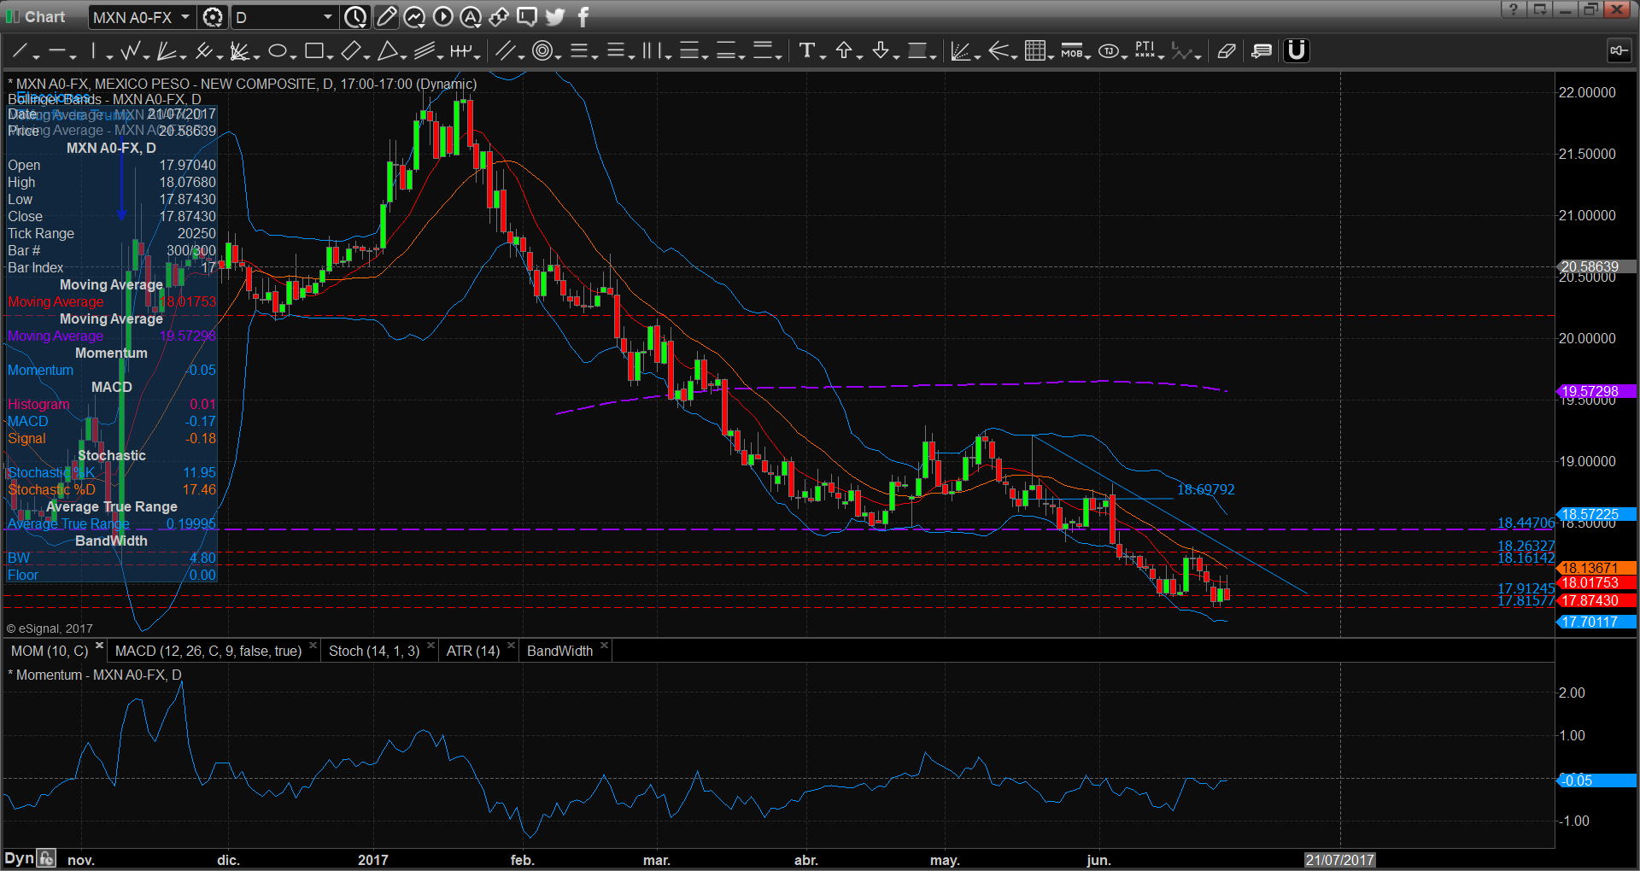Select the TJ ellipse tool
The image size is (1640, 871).
[1109, 51]
